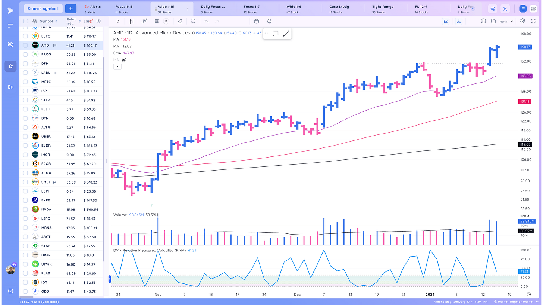Open the radar scanner in the sidebar
The image size is (543, 305).
click(10, 45)
